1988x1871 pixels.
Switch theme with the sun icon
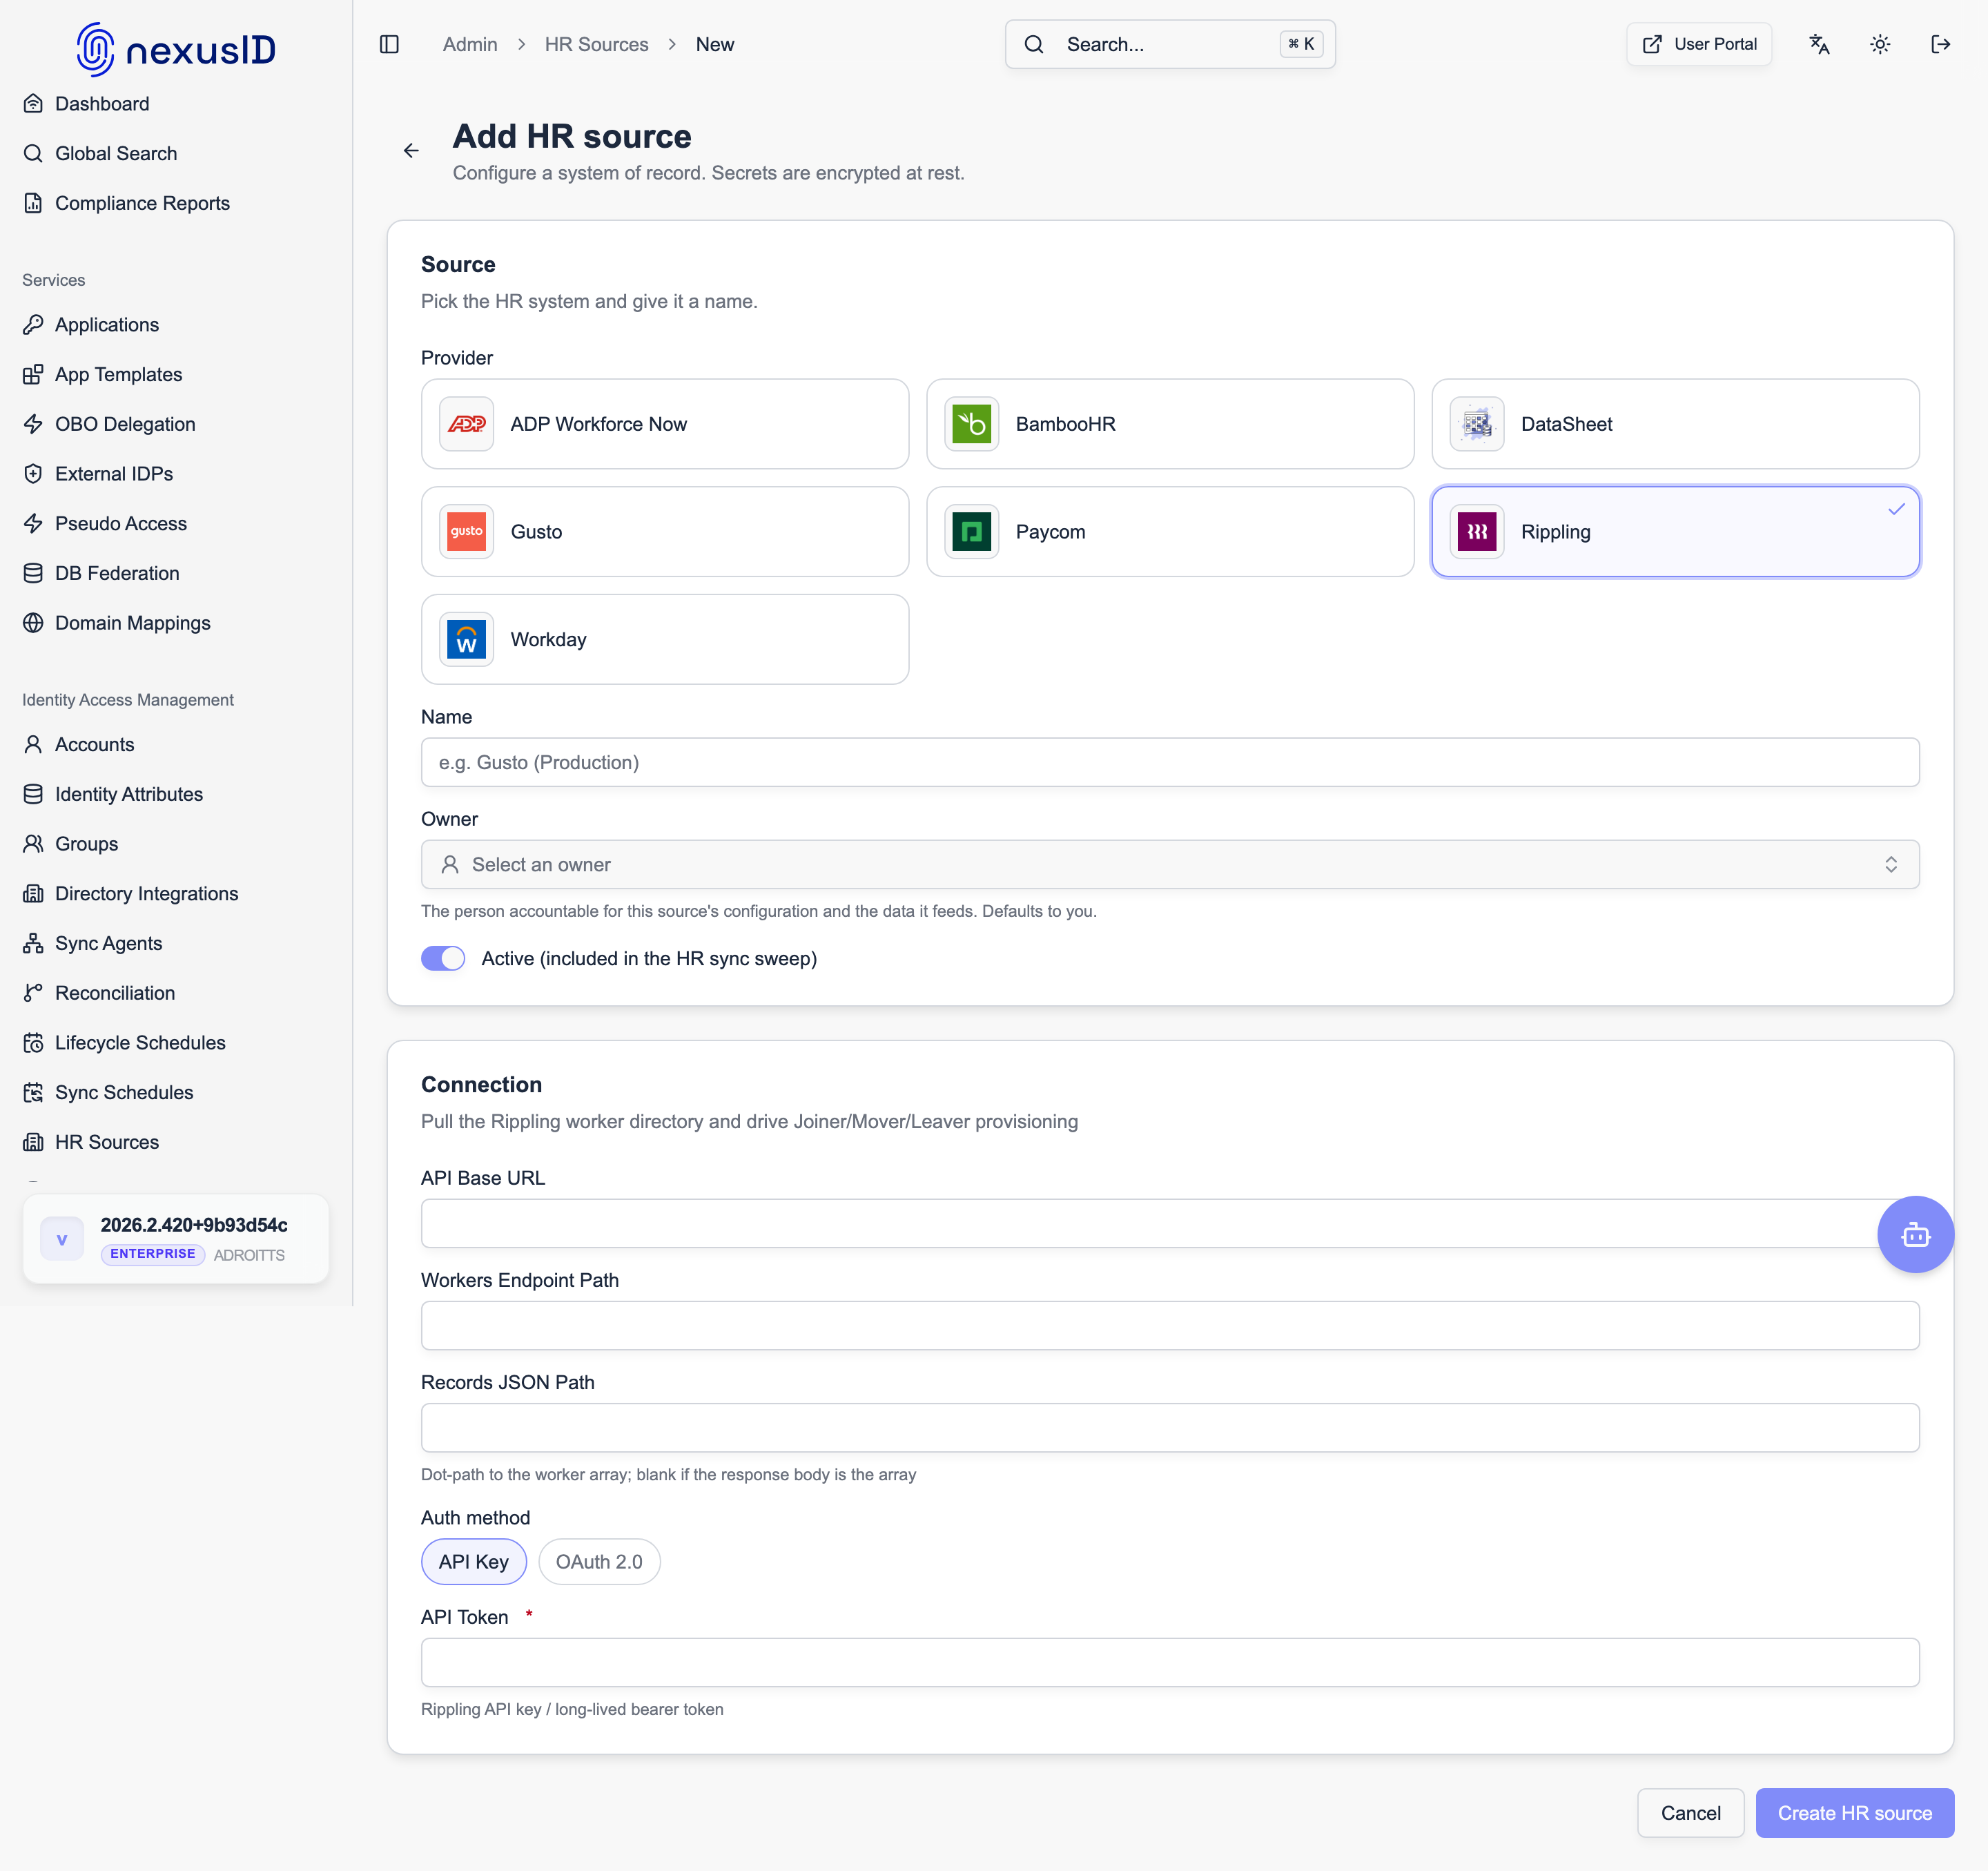pyautogui.click(x=1880, y=44)
